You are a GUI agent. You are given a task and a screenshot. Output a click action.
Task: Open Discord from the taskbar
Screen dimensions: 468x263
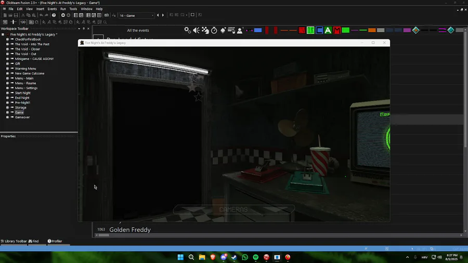click(224, 257)
